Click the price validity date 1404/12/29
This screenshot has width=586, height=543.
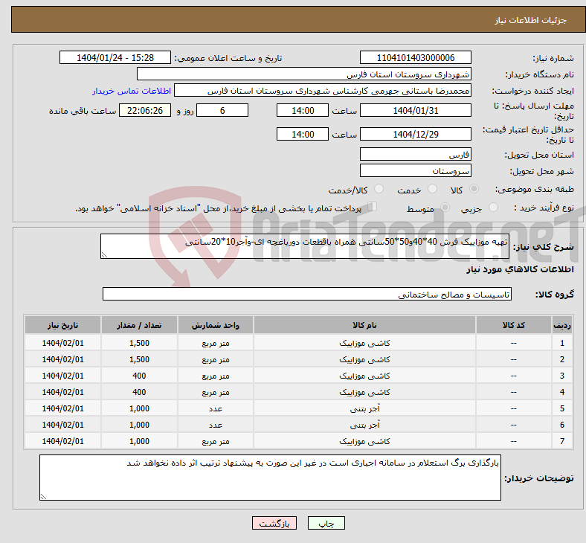416,134
